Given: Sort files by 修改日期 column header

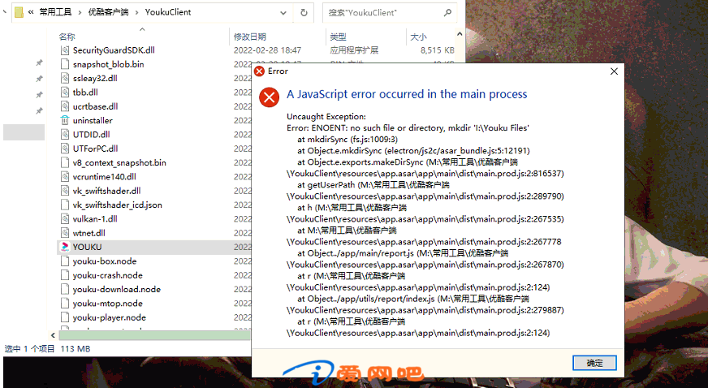Looking at the screenshot, I should click(x=250, y=37).
